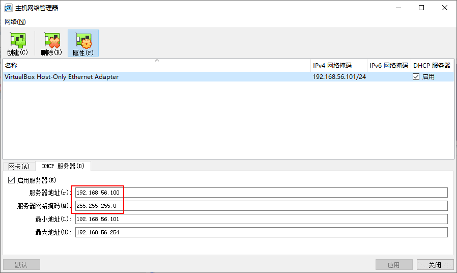The width and height of the screenshot is (457, 273).
Task: Click the 服务器地址 input field
Action: 262,193
